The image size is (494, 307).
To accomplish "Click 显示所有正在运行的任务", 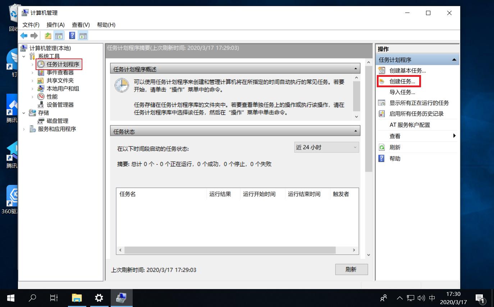I will (419, 103).
